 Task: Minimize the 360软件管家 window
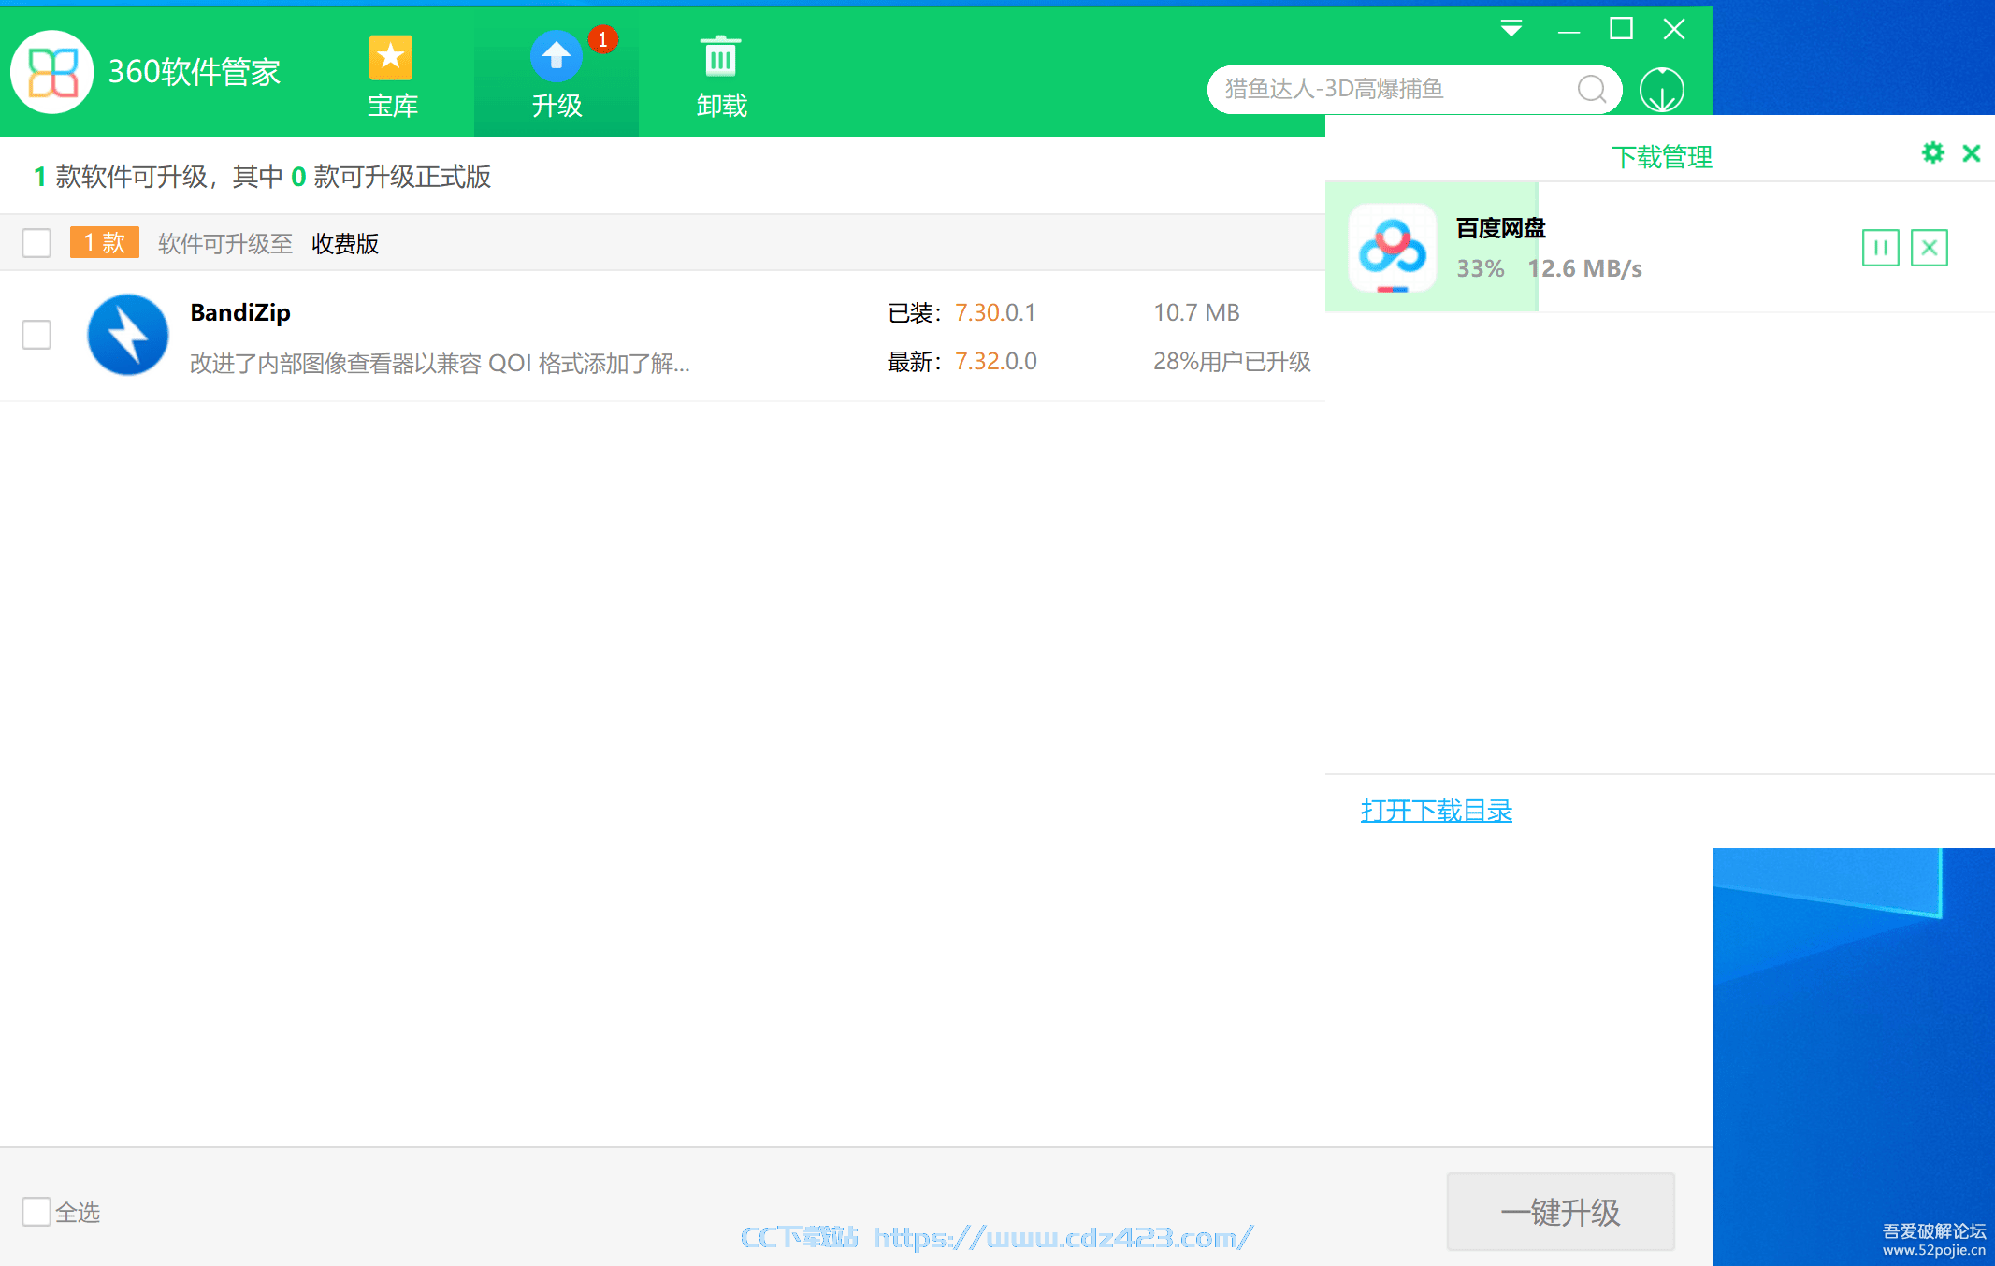point(1569,30)
